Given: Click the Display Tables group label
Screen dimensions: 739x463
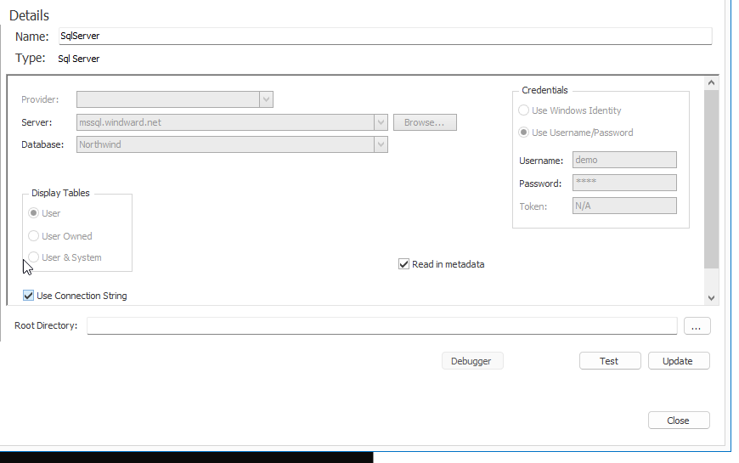Looking at the screenshot, I should click(x=60, y=193).
